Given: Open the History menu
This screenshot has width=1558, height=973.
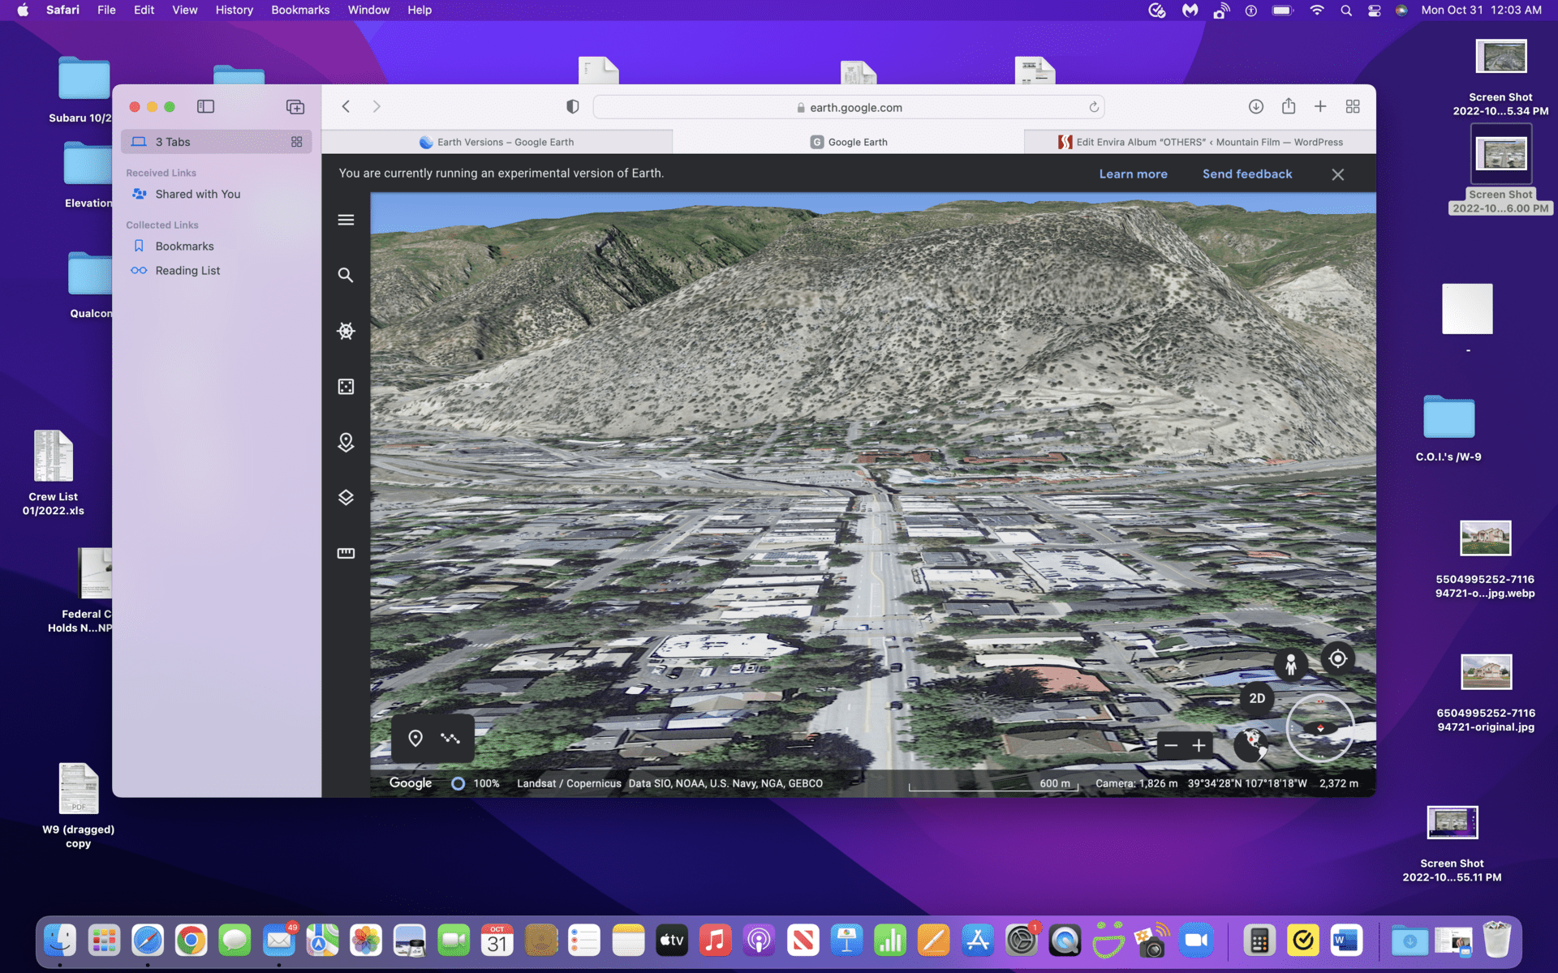Looking at the screenshot, I should pyautogui.click(x=234, y=10).
